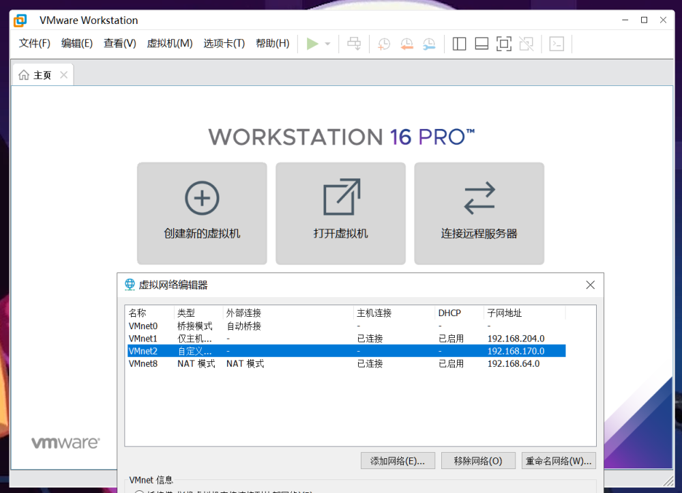682x493 pixels.
Task: Open the 虚拟机(M) menu
Action: coord(170,44)
